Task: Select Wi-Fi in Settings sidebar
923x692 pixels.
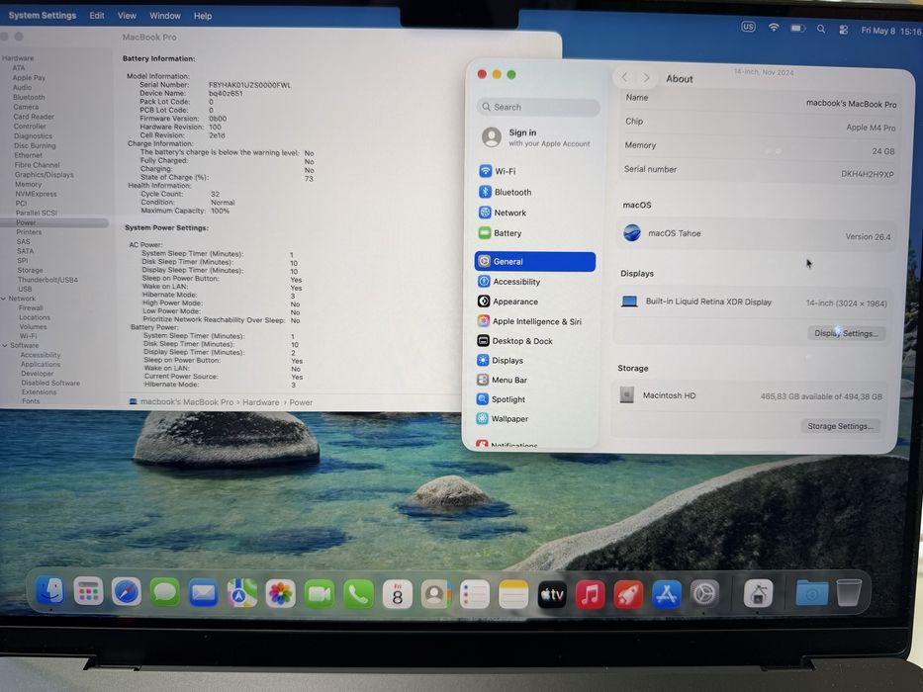Action: 536,171
